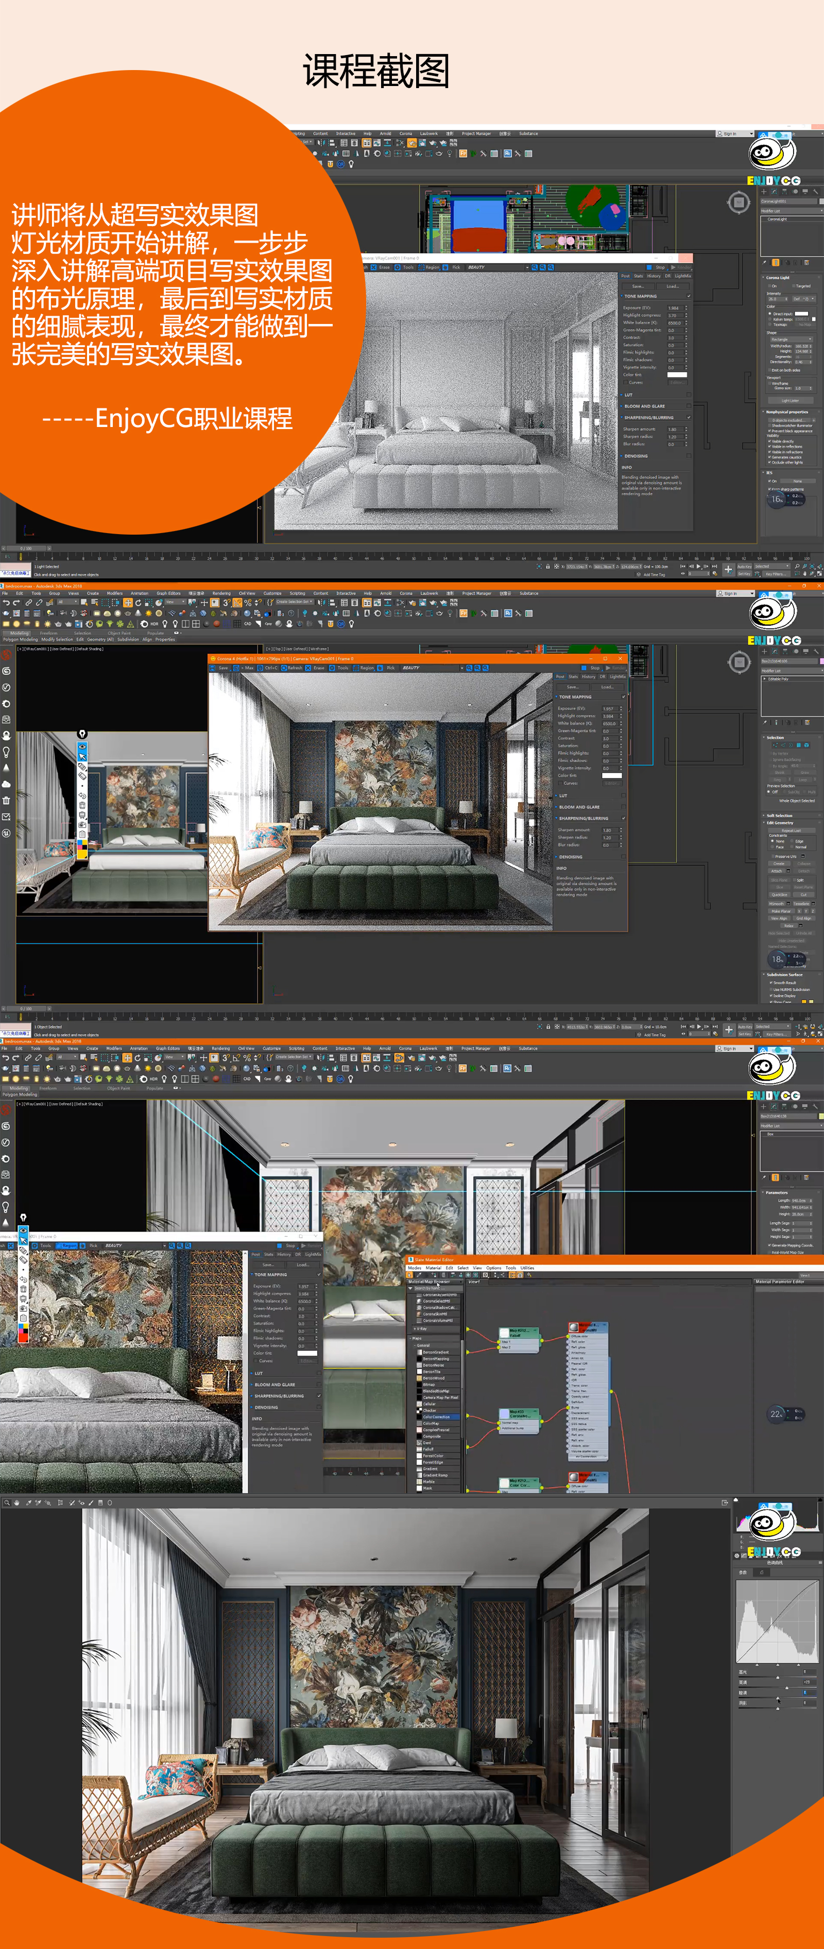Click first zoom magnifier in second screenshot's VFB
The height and width of the screenshot is (1949, 824).
(x=468, y=668)
